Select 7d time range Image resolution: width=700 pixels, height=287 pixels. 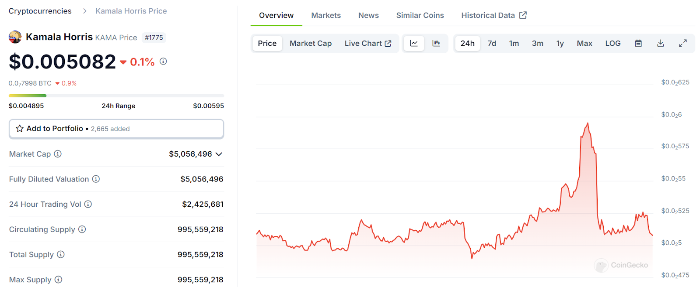click(492, 43)
